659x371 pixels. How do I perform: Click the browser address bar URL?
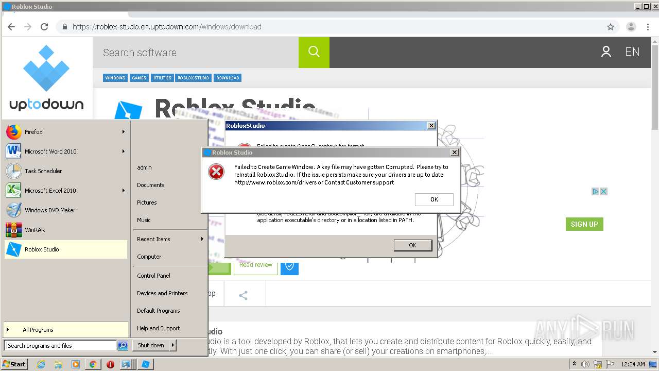(167, 27)
